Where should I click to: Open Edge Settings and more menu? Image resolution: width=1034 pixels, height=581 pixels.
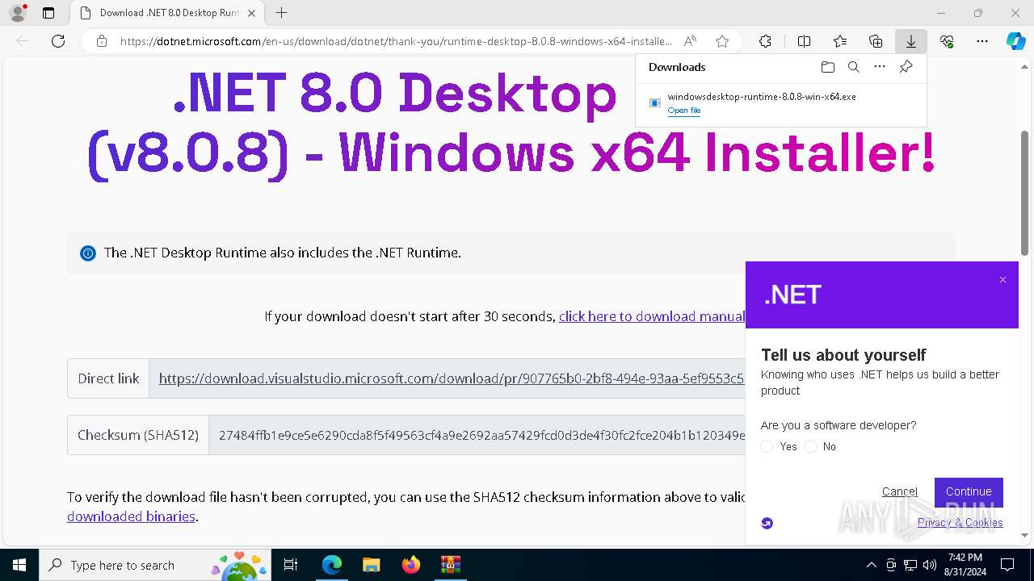[982, 41]
